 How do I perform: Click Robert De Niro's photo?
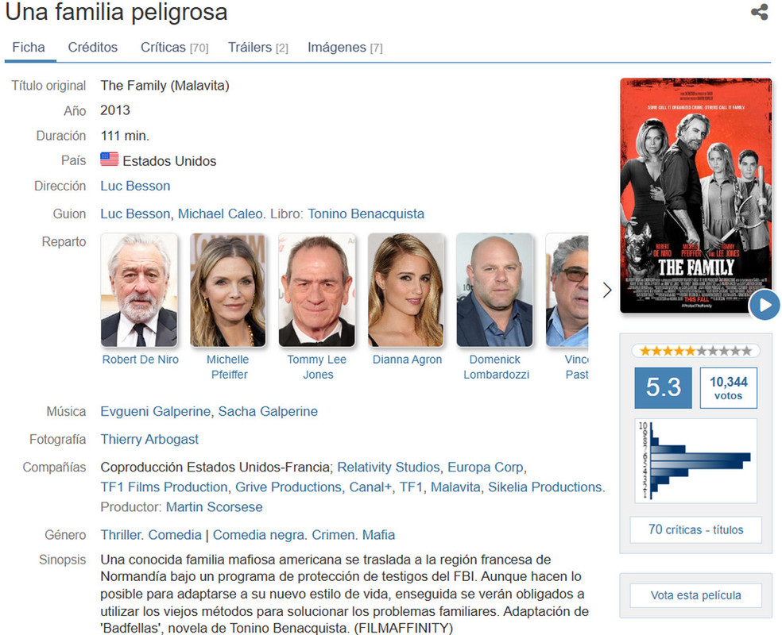[x=139, y=290]
